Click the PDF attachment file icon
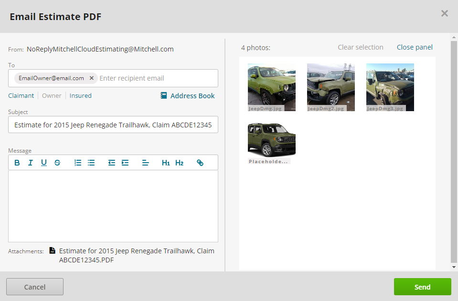458x301 pixels. (x=52, y=250)
